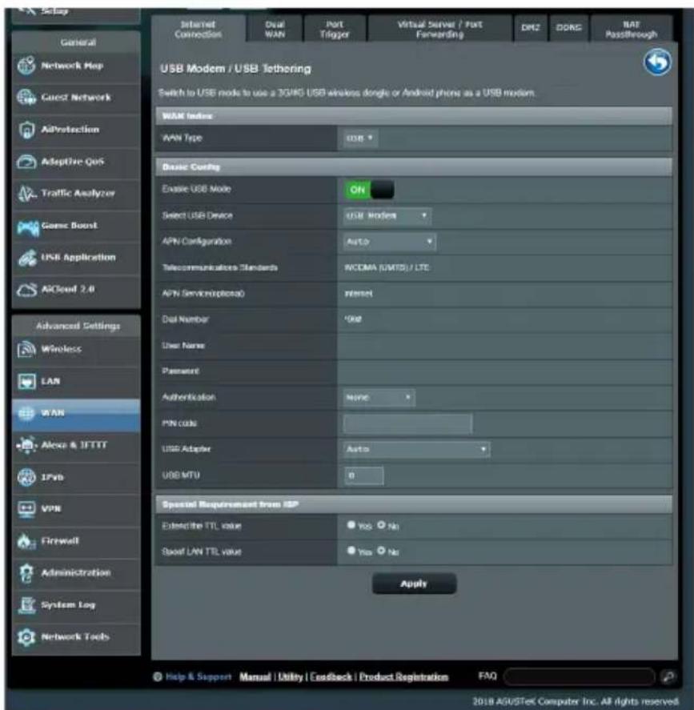The image size is (694, 710).
Task: Select Yes for Spoof LAN TTL value
Action: click(x=351, y=551)
